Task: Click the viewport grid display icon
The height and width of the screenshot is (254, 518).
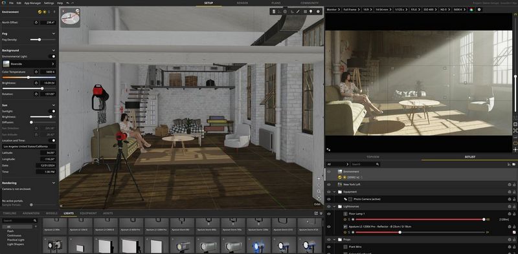Action: 305,12
